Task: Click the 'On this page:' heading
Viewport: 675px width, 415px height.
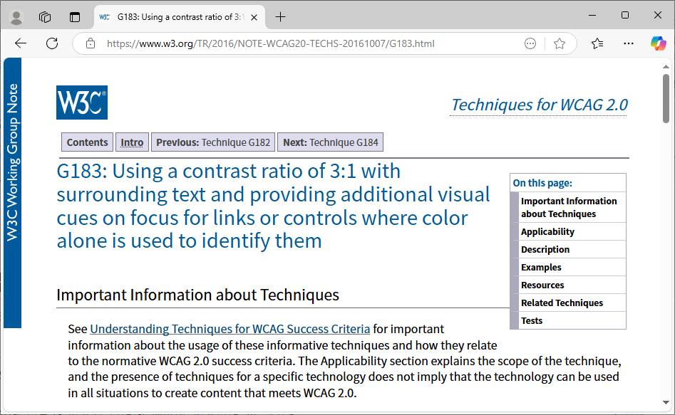Action: (542, 183)
